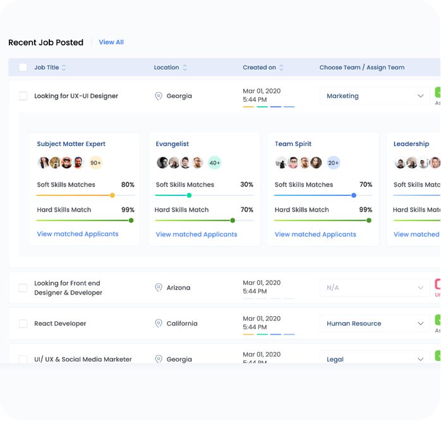View matched Applicants in Team Spirit card
The width and height of the screenshot is (441, 421).
315,235
